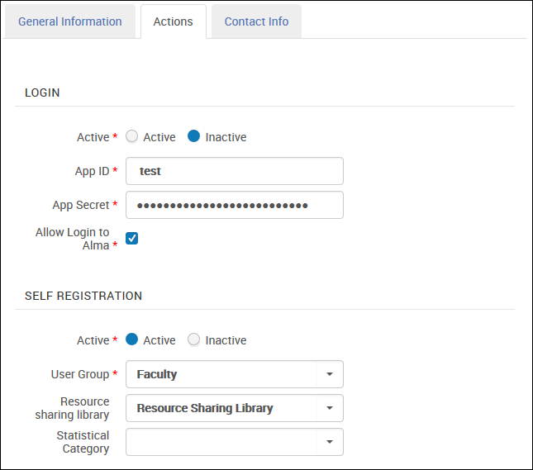This screenshot has height=470, width=533.
Task: Click the User Group field label
Action: point(79,374)
